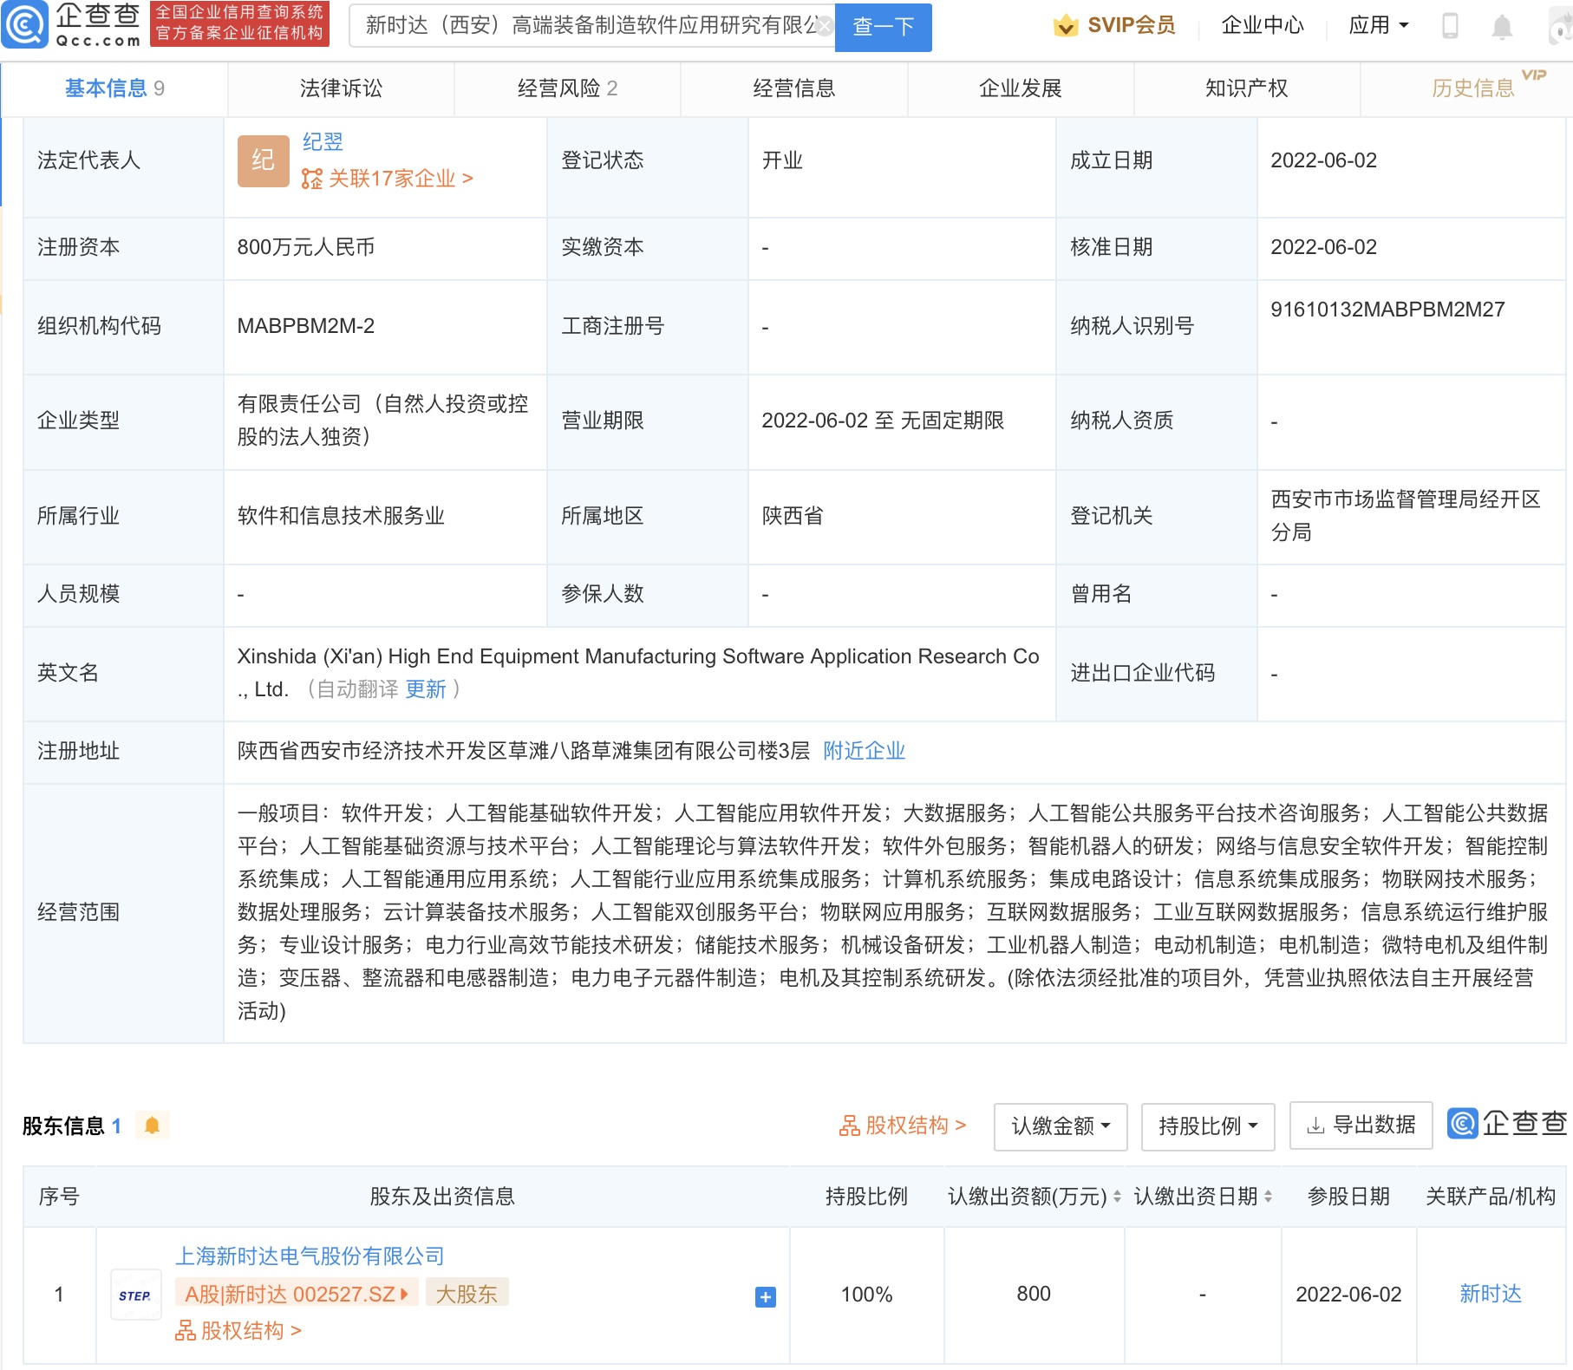
Task: Open 上海新时达电气股份有限公司 shareholder link
Action: [x=310, y=1256]
